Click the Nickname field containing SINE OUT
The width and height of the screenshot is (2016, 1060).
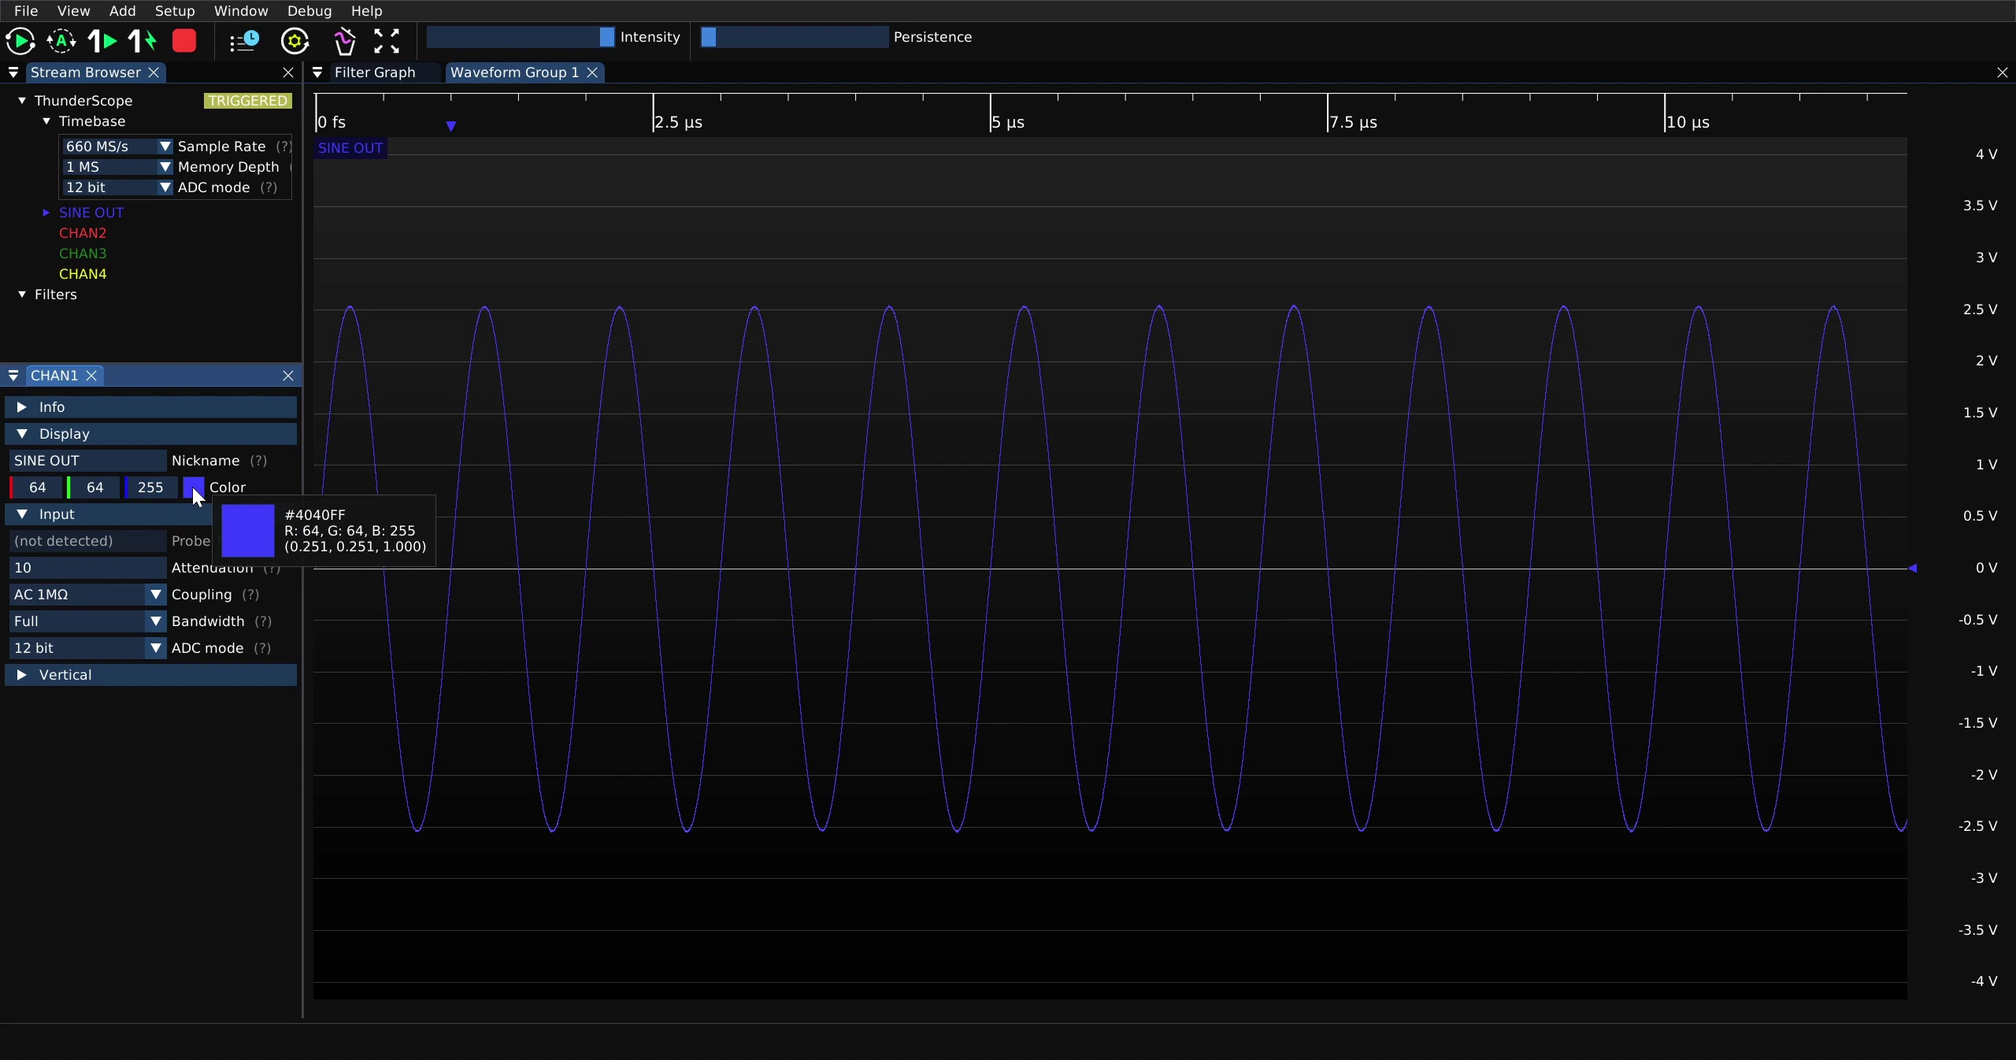[x=87, y=461]
